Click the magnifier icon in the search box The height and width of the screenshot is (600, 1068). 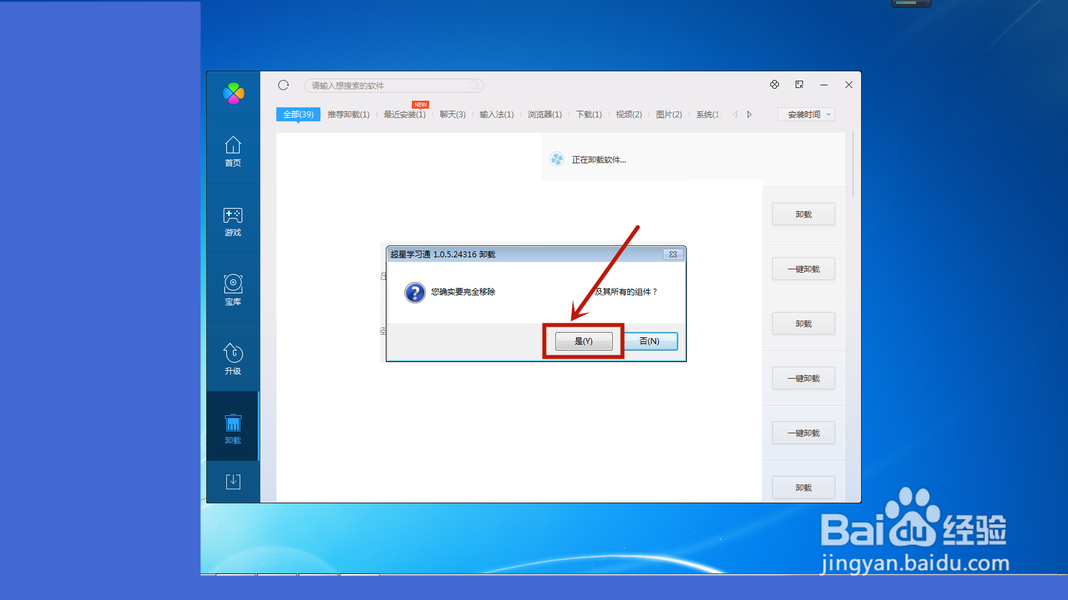coord(474,85)
